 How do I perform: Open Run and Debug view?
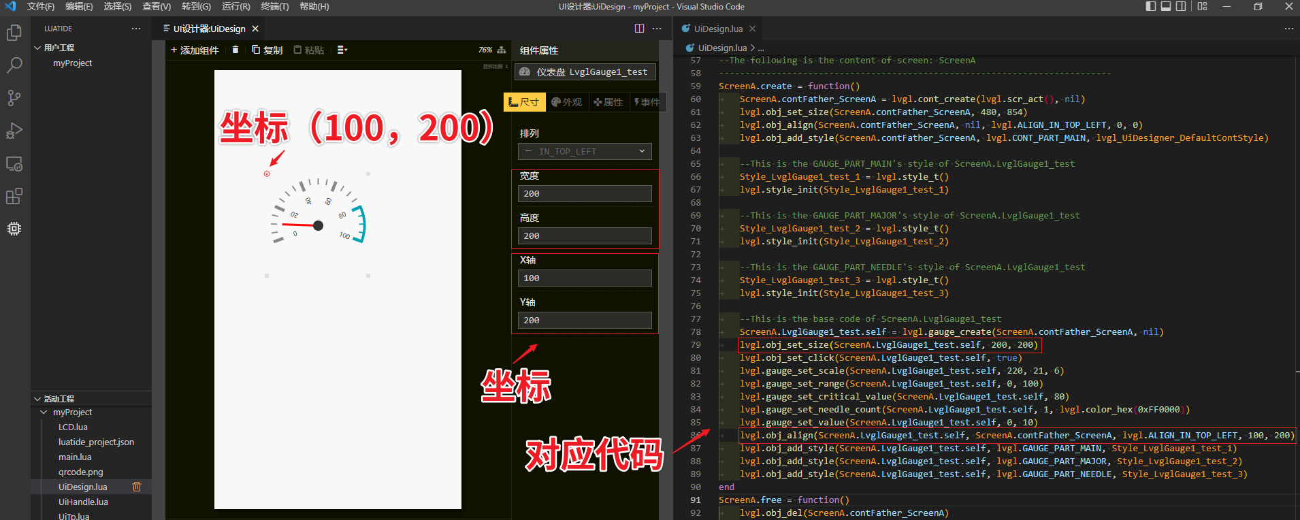[14, 131]
